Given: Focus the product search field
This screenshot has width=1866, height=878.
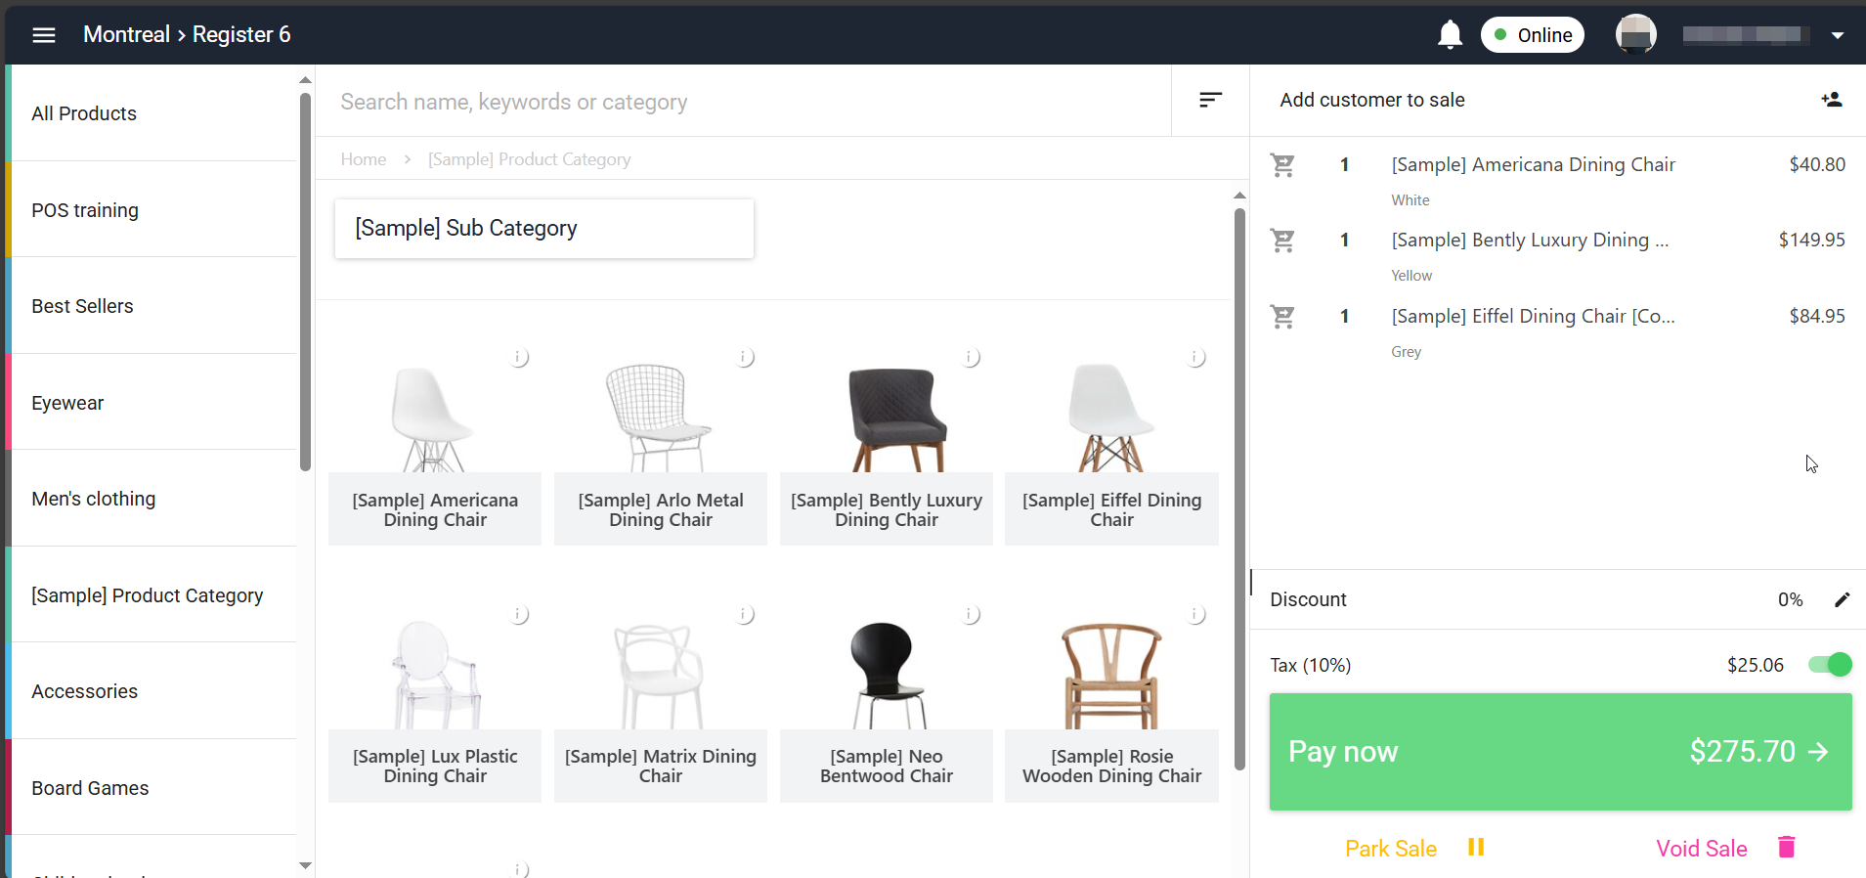Looking at the screenshot, I should pos(743,102).
